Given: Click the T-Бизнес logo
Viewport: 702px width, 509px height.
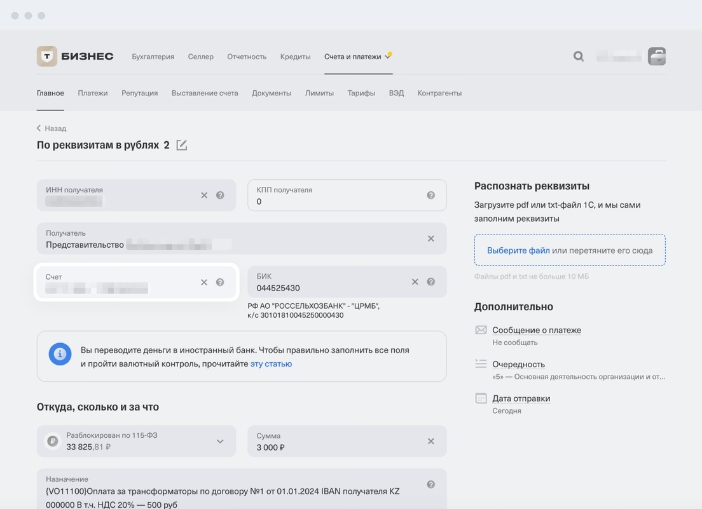Looking at the screenshot, I should pos(75,57).
